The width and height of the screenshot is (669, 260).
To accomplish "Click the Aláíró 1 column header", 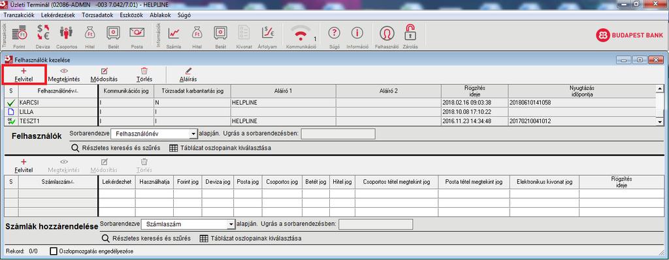I will point(284,91).
